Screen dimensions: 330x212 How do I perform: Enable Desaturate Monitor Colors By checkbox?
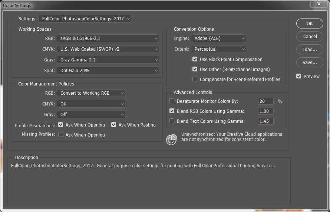click(x=172, y=101)
